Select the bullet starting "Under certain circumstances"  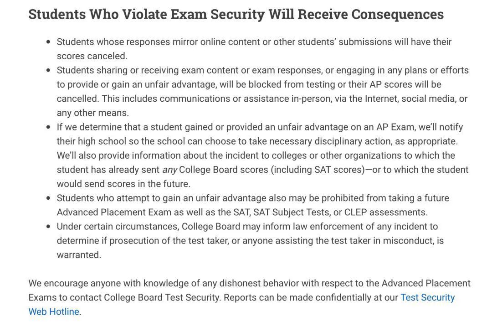247,227
